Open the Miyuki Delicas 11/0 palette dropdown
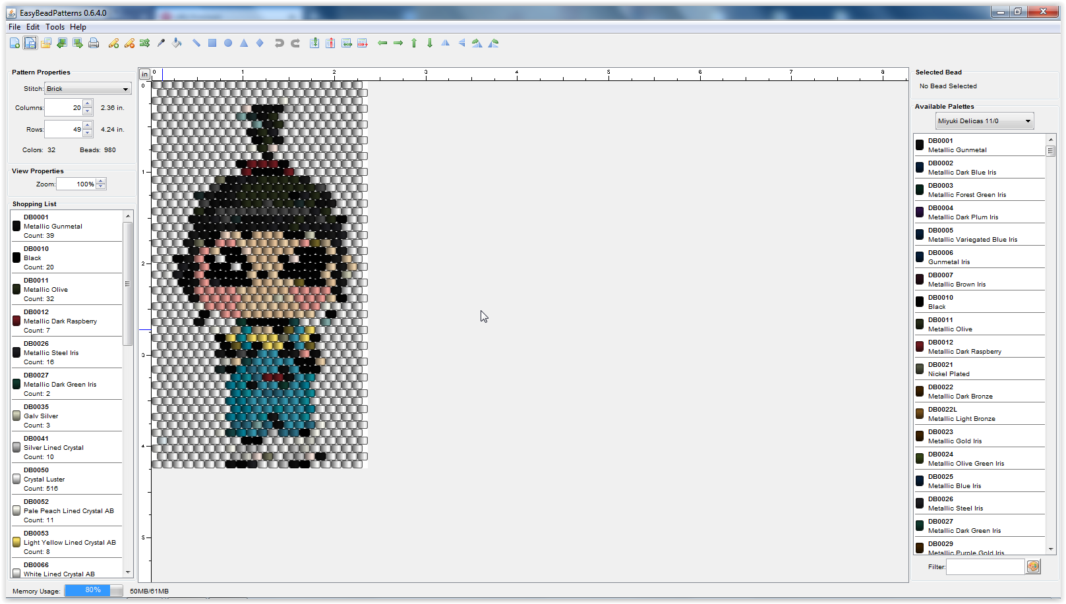Screen dimensions: 1066x604 (984, 121)
